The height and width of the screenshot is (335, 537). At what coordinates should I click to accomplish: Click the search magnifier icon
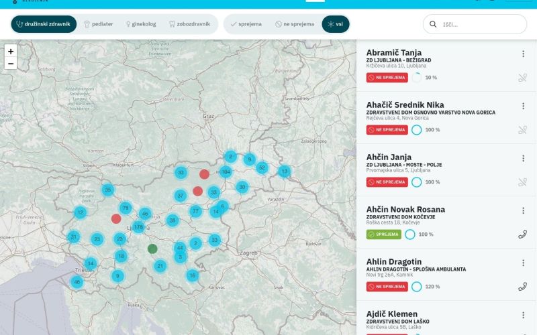[x=434, y=25]
